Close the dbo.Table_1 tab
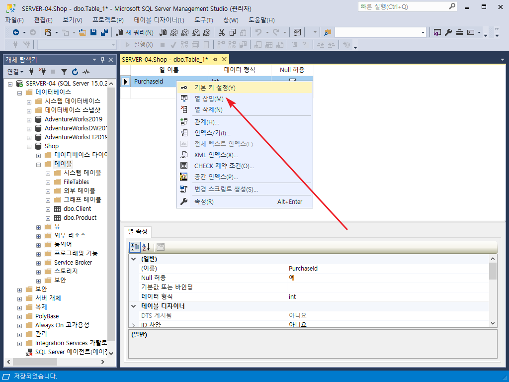Viewport: 509px width, 382px height. click(x=224, y=60)
